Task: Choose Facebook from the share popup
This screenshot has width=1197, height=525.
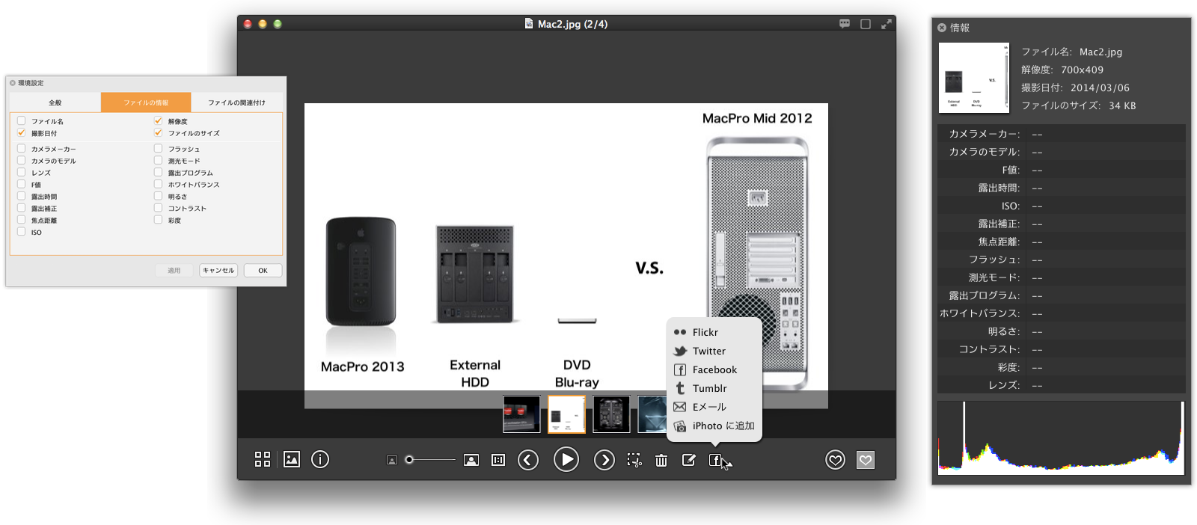Action: point(714,369)
